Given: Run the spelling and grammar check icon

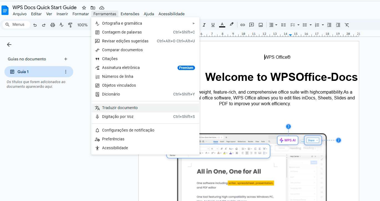Looking at the screenshot, I should coord(61,25).
